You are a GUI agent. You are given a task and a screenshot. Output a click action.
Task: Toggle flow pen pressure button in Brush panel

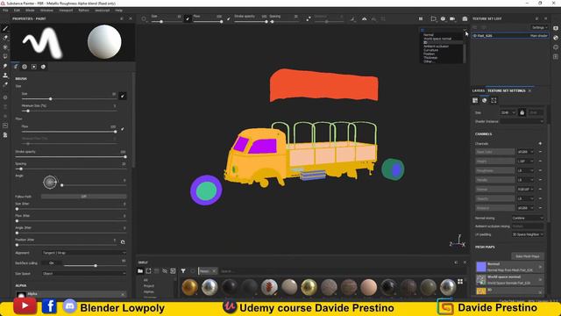[123, 129]
